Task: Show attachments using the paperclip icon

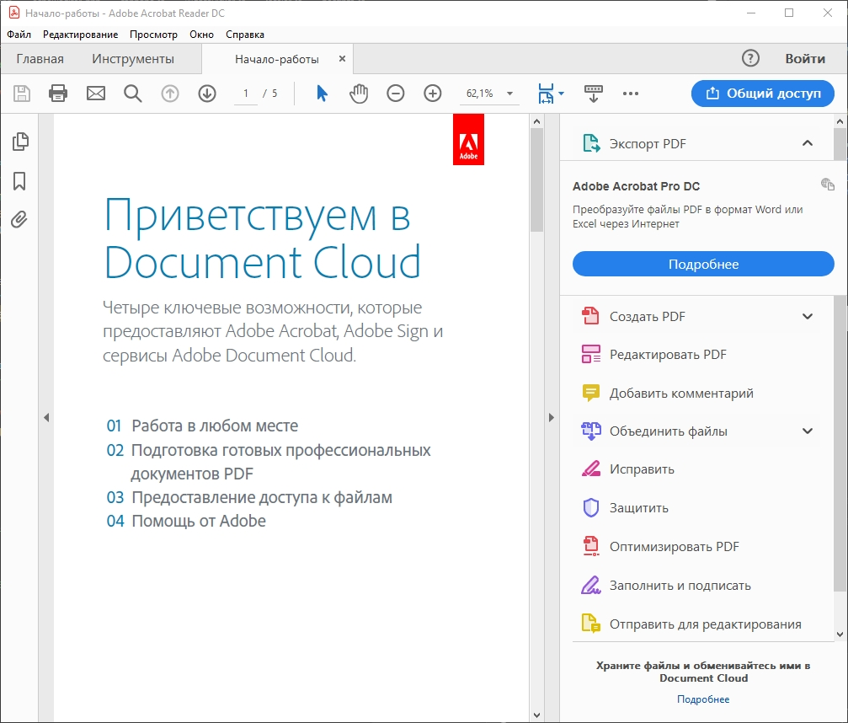Action: pyautogui.click(x=20, y=220)
